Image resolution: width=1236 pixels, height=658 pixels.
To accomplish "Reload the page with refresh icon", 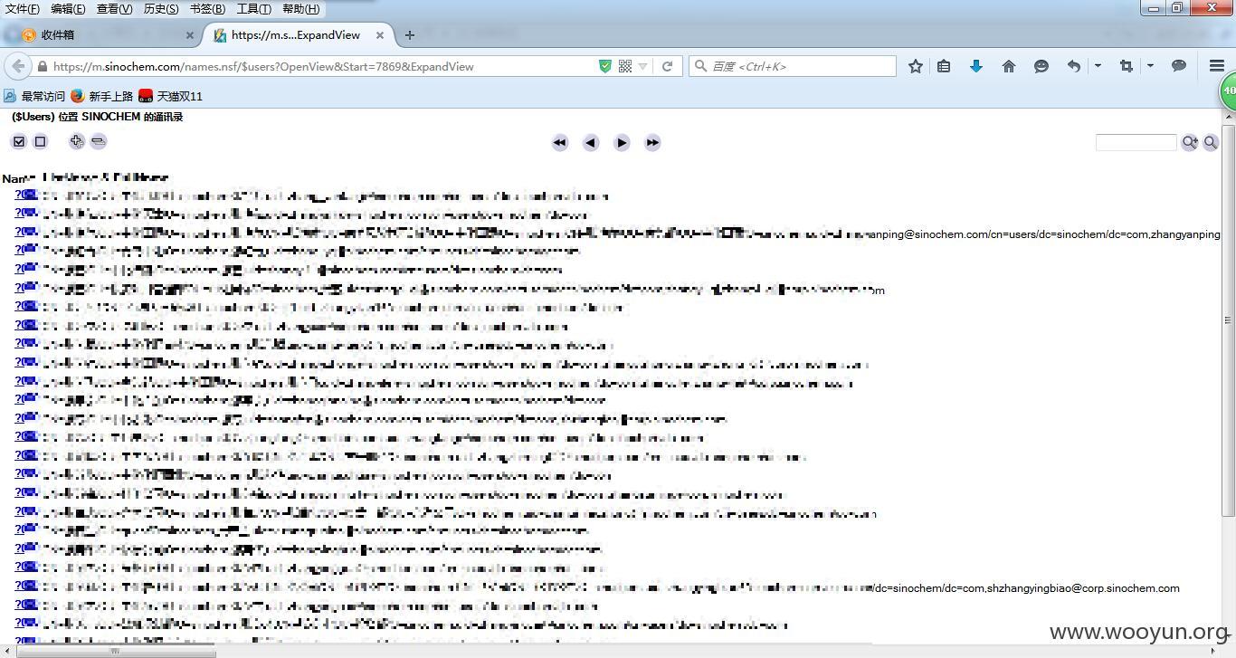I will 667,66.
